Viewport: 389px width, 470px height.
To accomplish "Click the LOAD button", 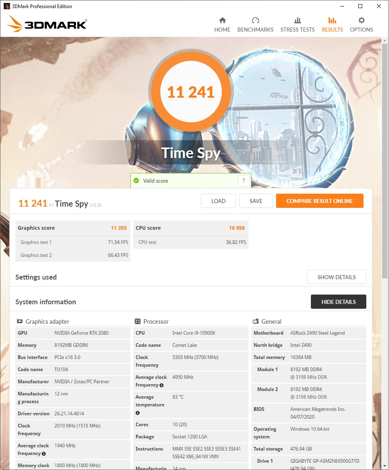I will tap(218, 201).
